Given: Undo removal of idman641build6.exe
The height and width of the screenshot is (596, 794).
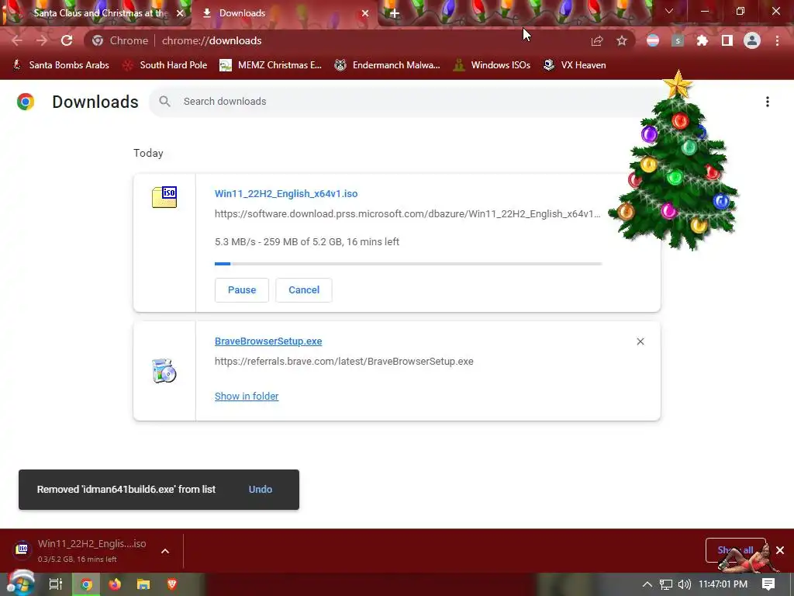Looking at the screenshot, I should 261,490.
